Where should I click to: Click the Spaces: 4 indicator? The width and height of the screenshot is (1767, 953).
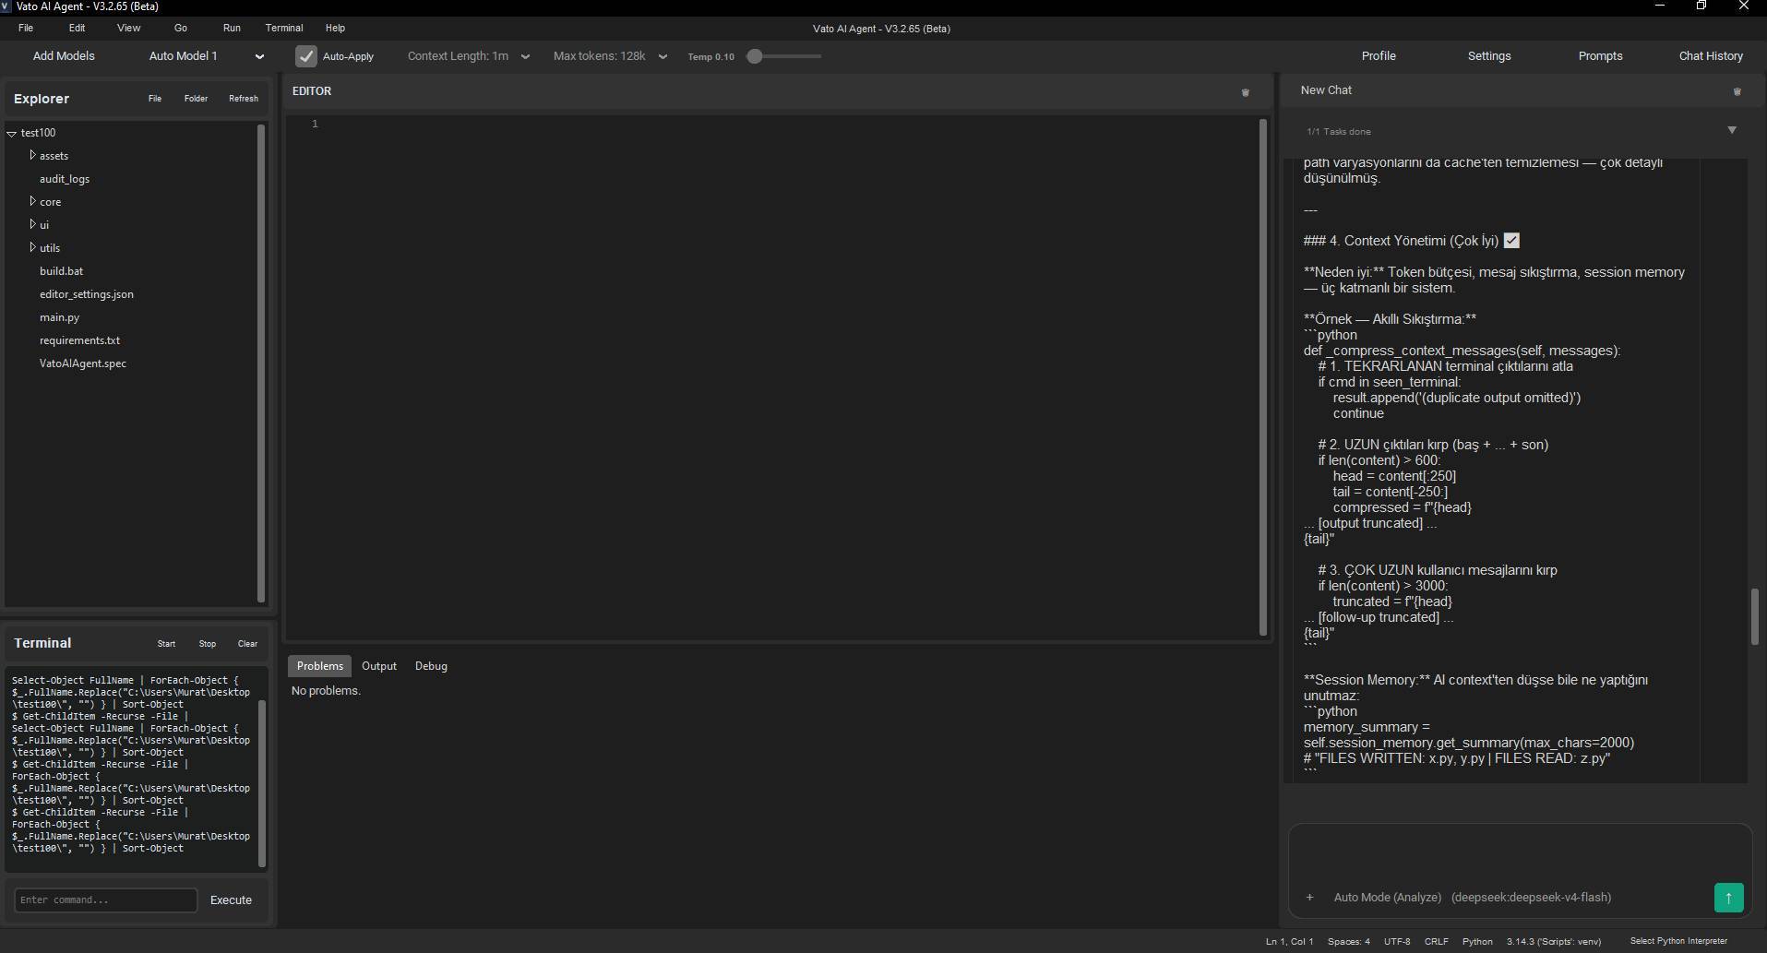[x=1348, y=942]
